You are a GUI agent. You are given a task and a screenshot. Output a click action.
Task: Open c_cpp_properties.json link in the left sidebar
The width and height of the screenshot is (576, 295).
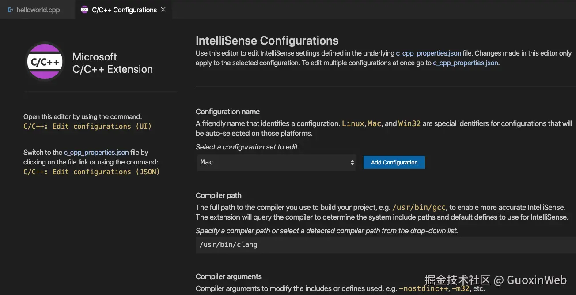(x=96, y=152)
